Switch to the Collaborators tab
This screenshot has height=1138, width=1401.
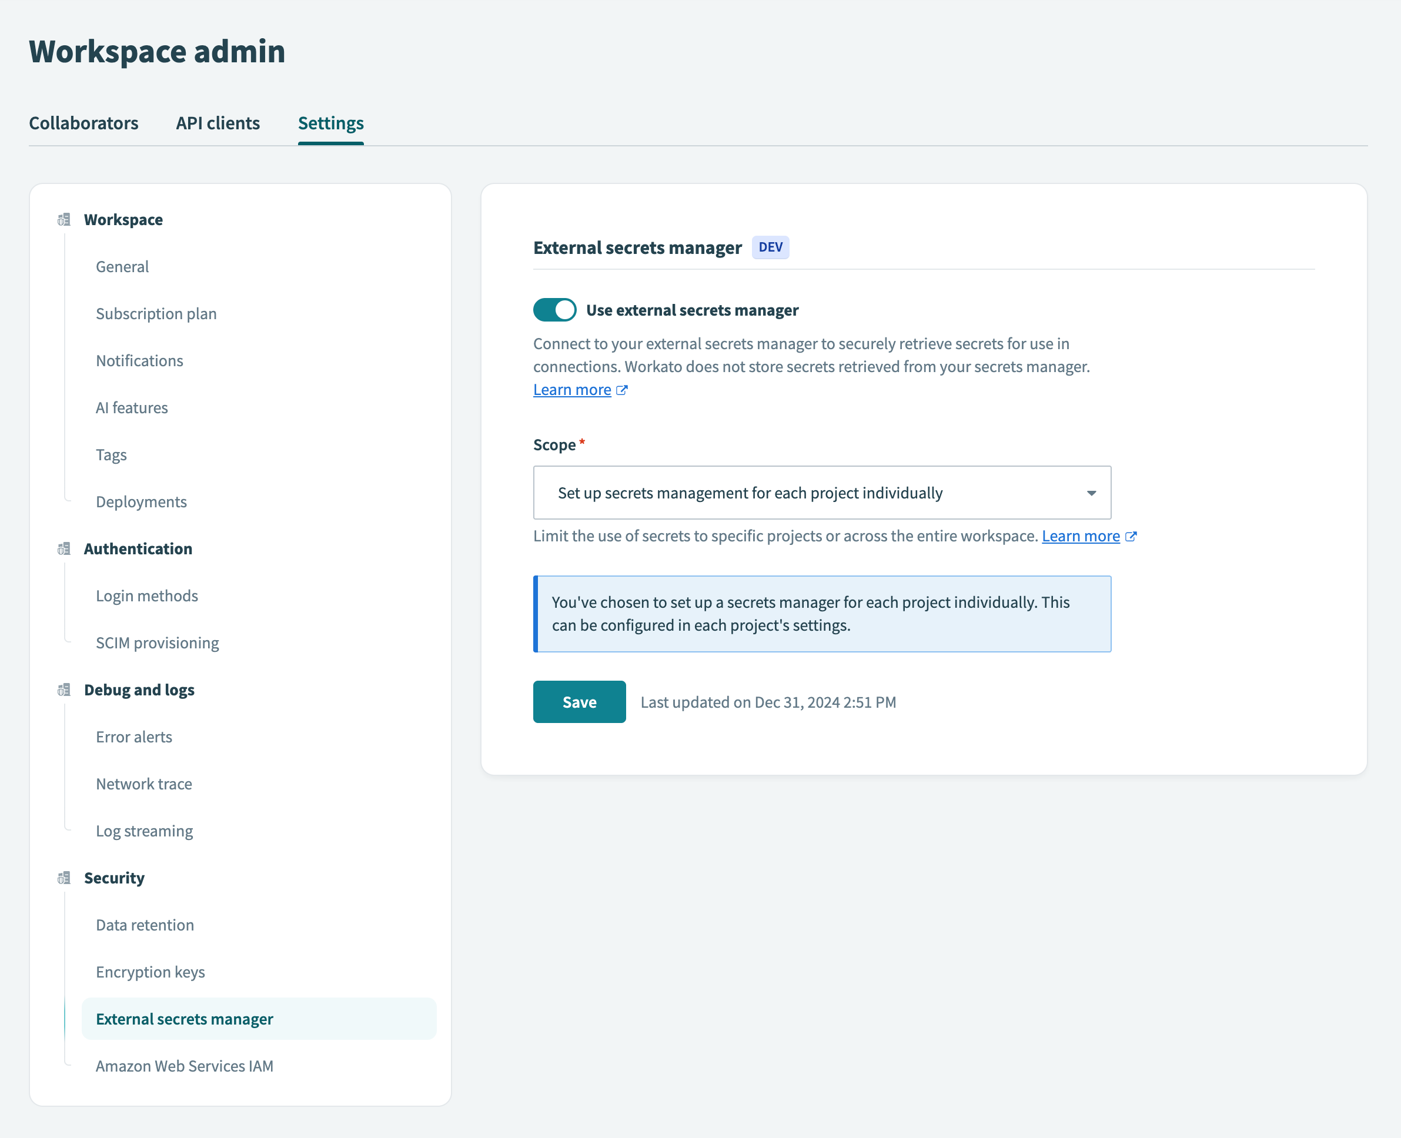point(83,123)
